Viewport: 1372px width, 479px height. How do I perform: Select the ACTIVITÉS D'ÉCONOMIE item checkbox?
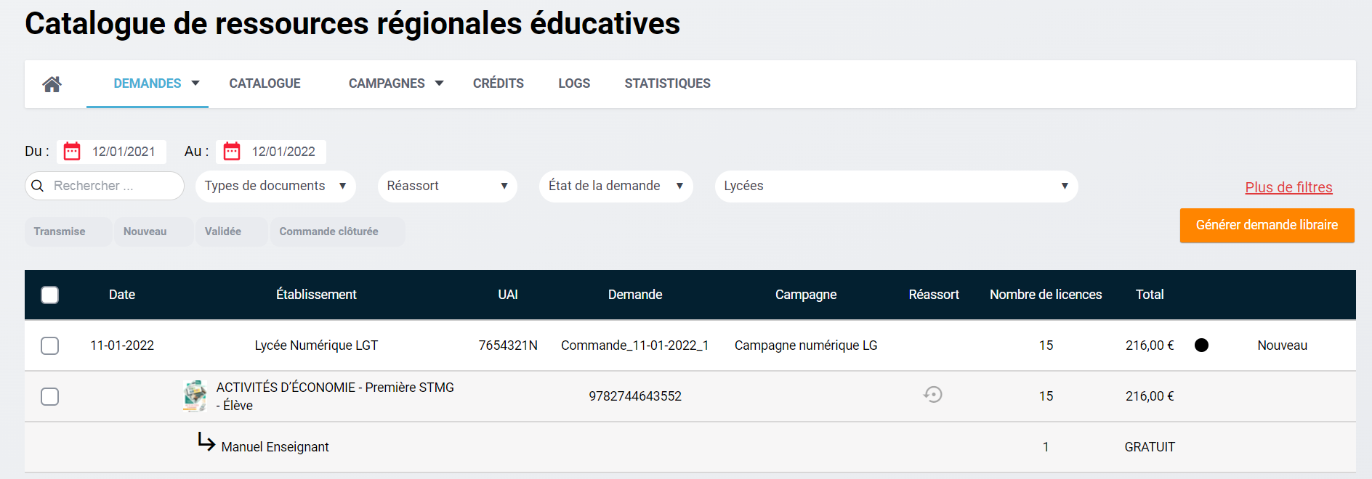coord(50,396)
